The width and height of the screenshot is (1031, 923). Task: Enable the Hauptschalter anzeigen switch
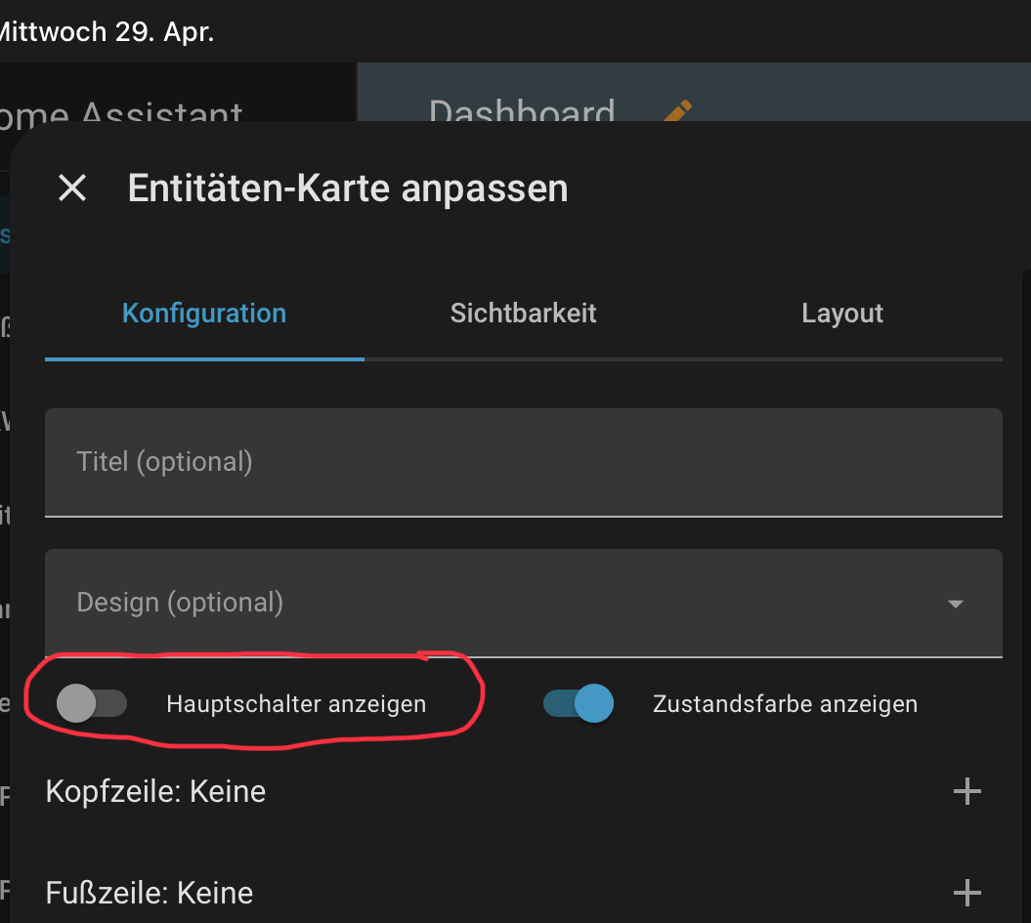click(92, 703)
